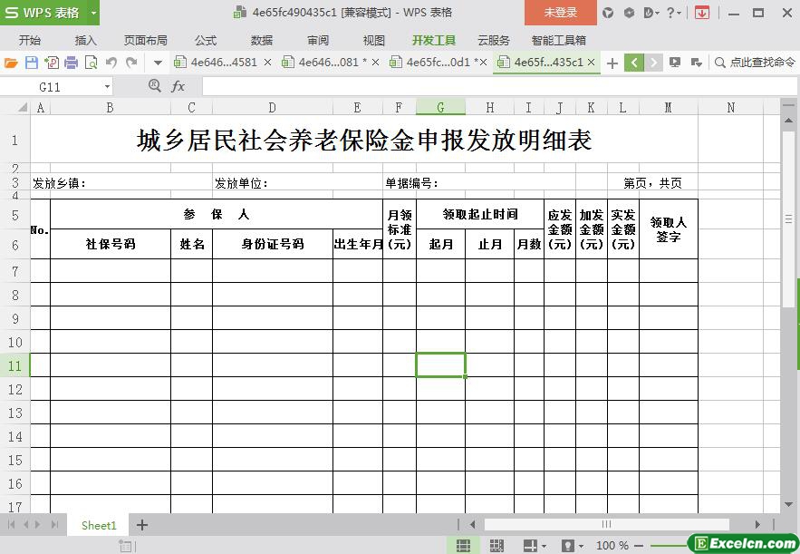This screenshot has width=800, height=554.
Task: Click the presentation screen icon
Action: [x=675, y=63]
